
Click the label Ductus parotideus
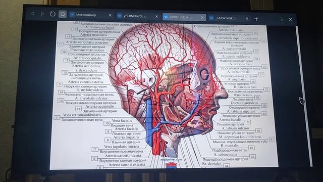[x=244, y=103]
